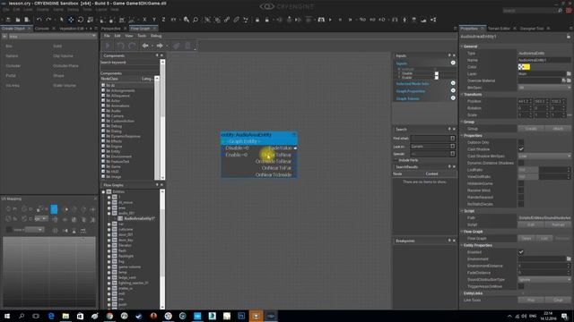Toggle Dynamic Distance Shadows checkbox
Image resolution: width=574 pixels, height=322 pixels.
point(521,163)
